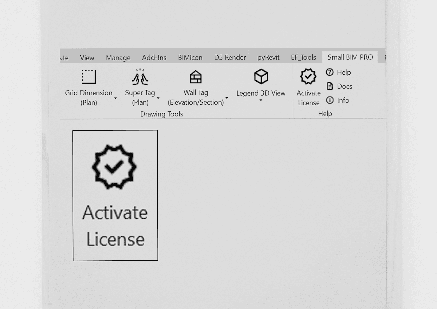This screenshot has height=309, width=437.
Task: Click the small Activate License badge in ribbon
Action: point(308,76)
